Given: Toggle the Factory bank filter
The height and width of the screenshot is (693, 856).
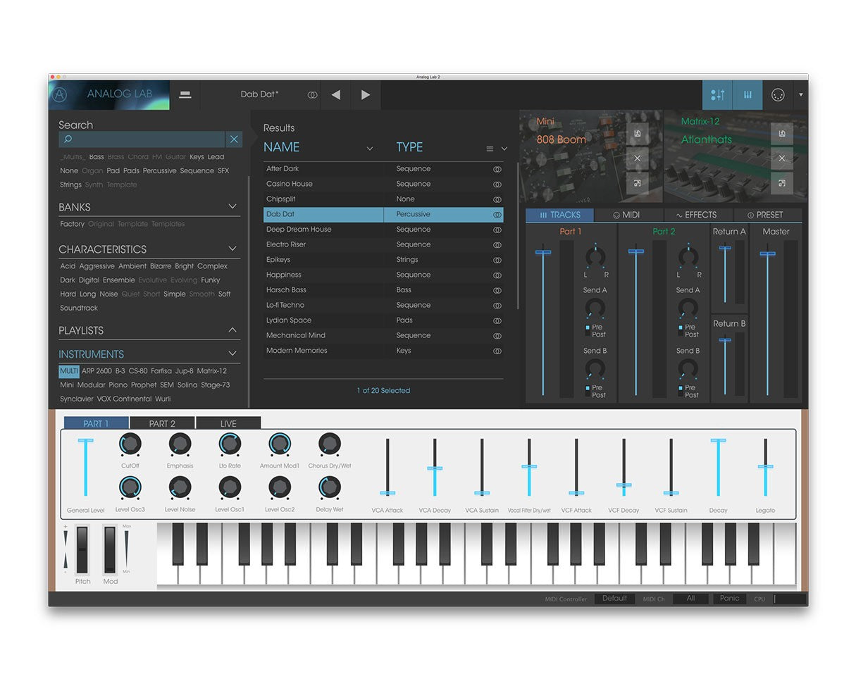Looking at the screenshot, I should [x=72, y=224].
